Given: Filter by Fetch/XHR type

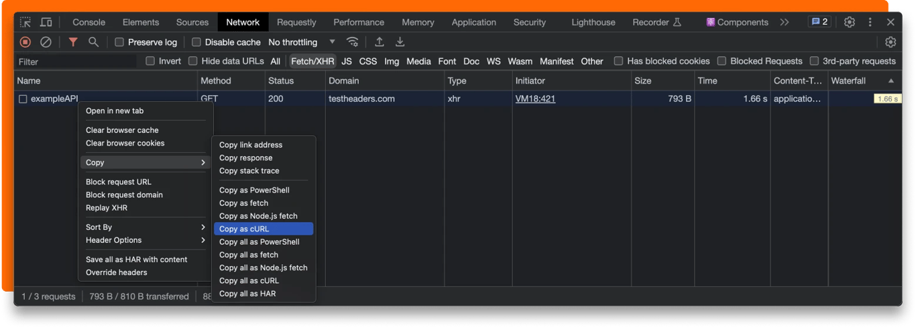Looking at the screenshot, I should 312,61.
